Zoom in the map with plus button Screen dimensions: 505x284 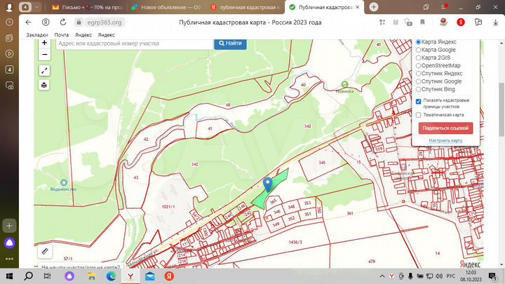tap(44, 43)
